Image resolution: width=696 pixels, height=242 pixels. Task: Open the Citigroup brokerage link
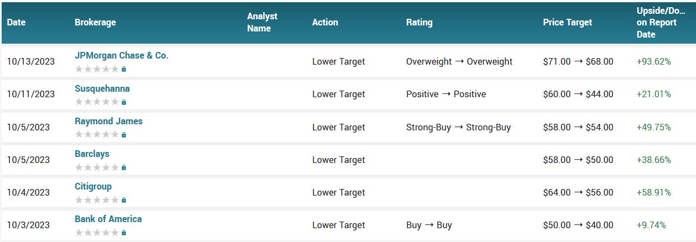point(93,186)
